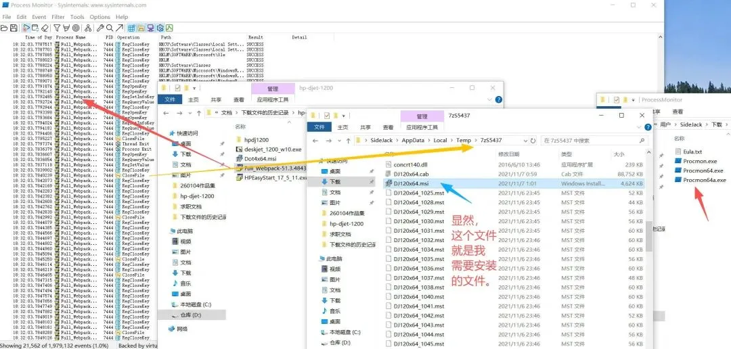Select the hpdj1200 folder in hp-djet-1200 window
Viewport: 731px width, 349px height.
[x=252, y=139]
